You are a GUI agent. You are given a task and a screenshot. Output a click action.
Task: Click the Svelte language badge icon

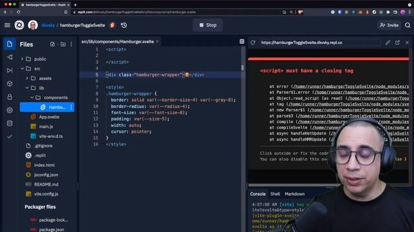click(112, 25)
